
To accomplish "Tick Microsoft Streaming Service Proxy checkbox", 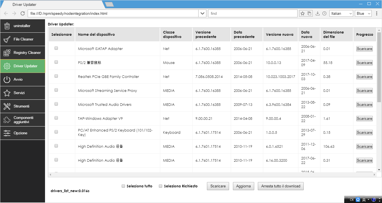I will [56, 90].
